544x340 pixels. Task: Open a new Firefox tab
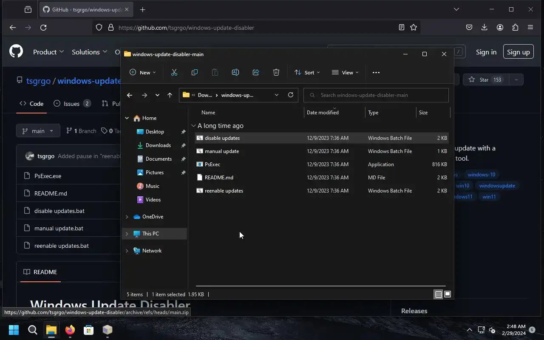pyautogui.click(x=142, y=9)
